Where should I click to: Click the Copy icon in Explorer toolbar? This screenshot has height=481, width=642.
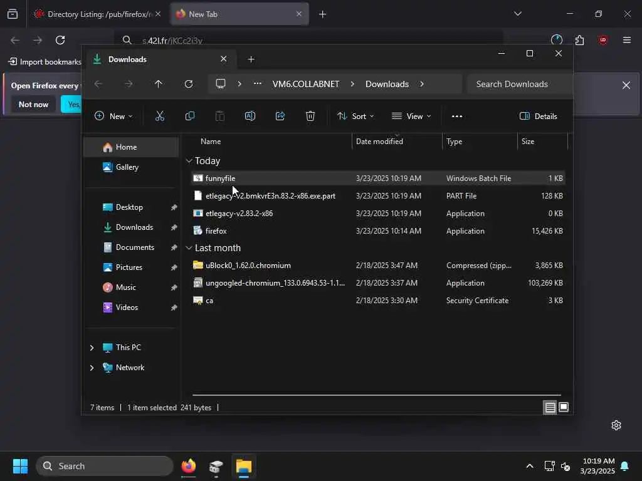(x=189, y=116)
